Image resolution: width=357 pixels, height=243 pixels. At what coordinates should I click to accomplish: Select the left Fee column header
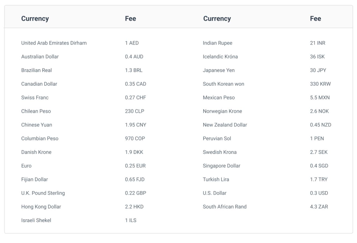(x=130, y=19)
